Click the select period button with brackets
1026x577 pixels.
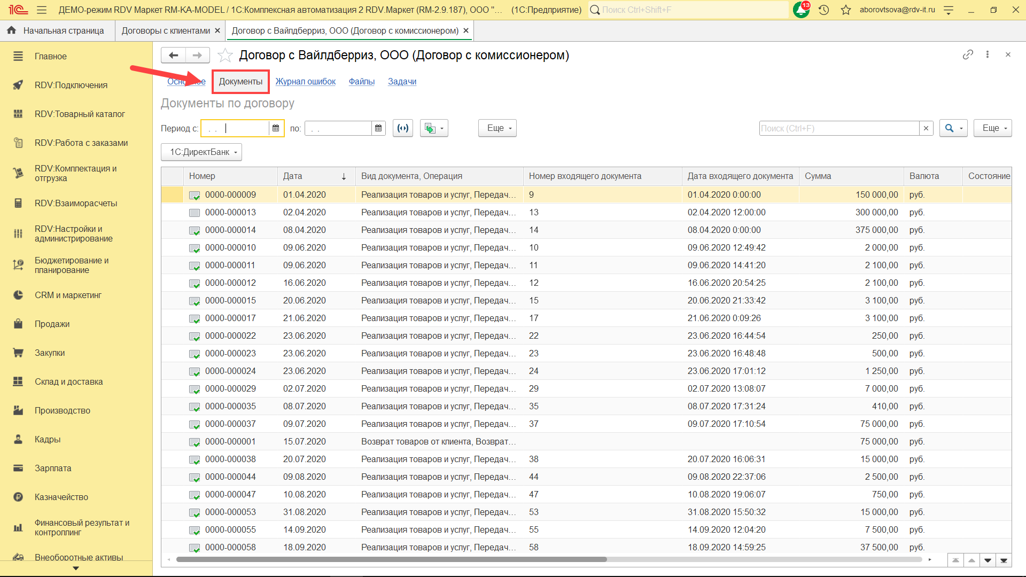pyautogui.click(x=403, y=128)
